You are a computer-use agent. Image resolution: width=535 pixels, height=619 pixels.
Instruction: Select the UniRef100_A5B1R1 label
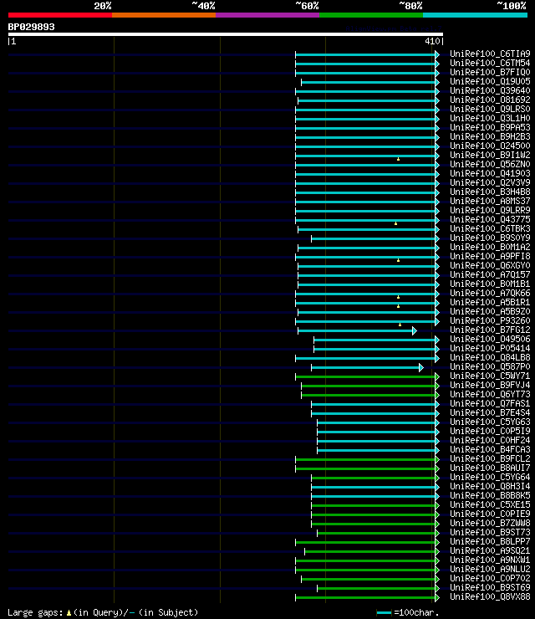pos(490,303)
